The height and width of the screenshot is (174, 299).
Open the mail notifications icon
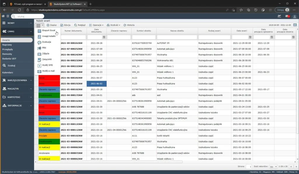(x=287, y=16)
